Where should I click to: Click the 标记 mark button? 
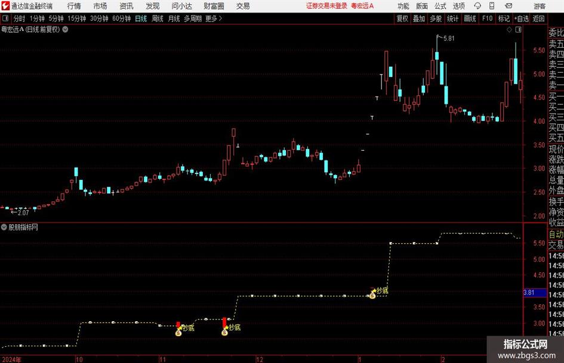pyautogui.click(x=504, y=18)
